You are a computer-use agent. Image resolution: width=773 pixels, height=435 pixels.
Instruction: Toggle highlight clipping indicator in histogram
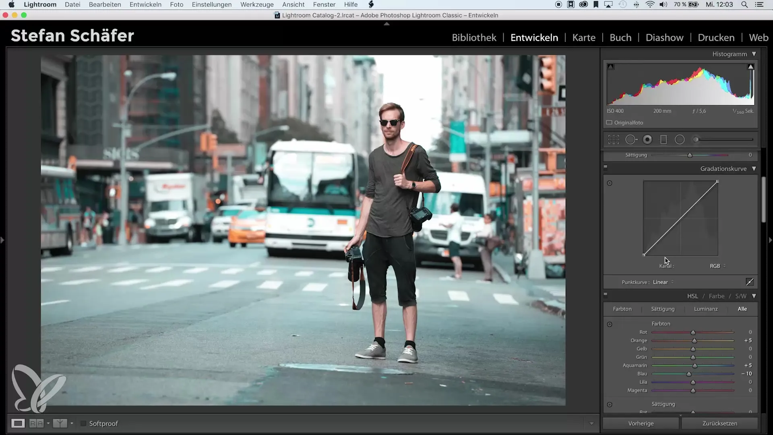coord(750,67)
